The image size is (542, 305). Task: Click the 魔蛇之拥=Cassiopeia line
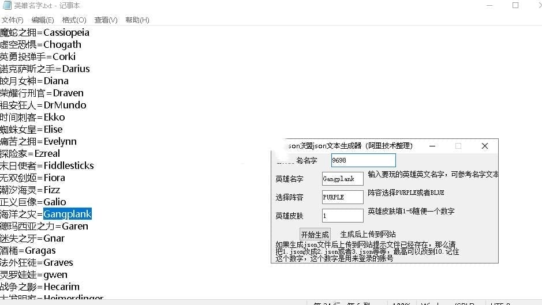(x=44, y=32)
